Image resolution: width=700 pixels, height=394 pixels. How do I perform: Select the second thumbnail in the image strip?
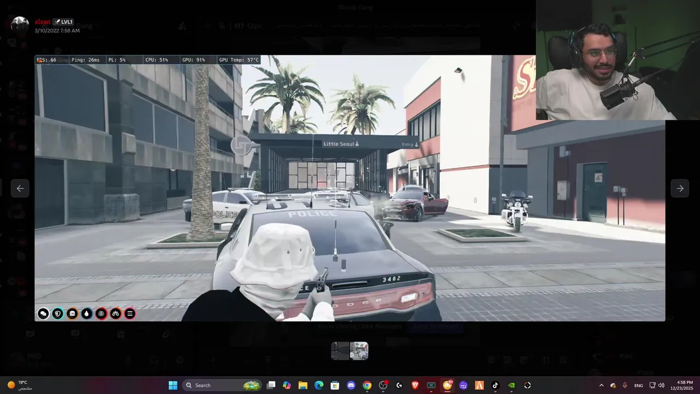pyautogui.click(x=359, y=351)
